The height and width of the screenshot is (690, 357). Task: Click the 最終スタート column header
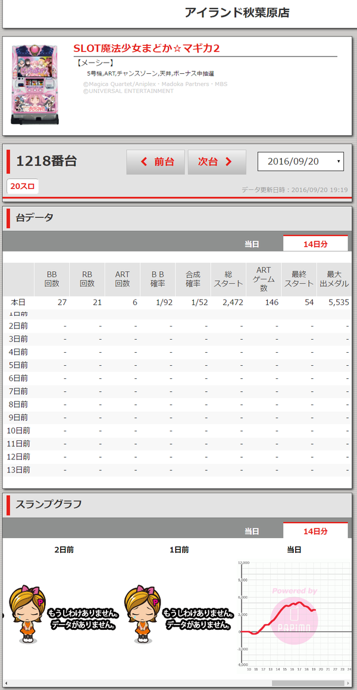pos(299,279)
